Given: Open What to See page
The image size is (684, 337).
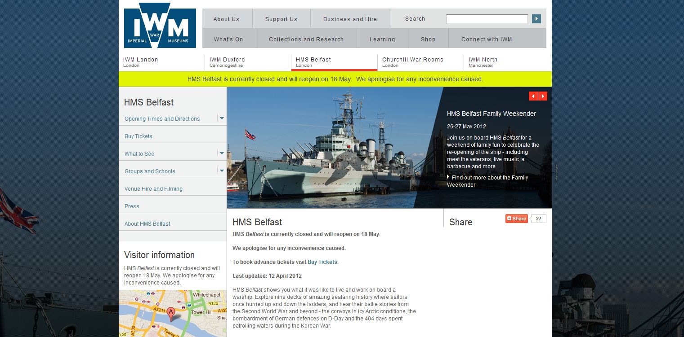Looking at the screenshot, I should tap(139, 154).
